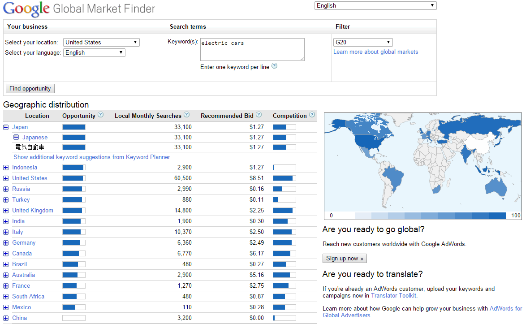This screenshot has height=324, width=530.
Task: Click help icon beside 'Enter one keyword per line'
Action: 275,66
